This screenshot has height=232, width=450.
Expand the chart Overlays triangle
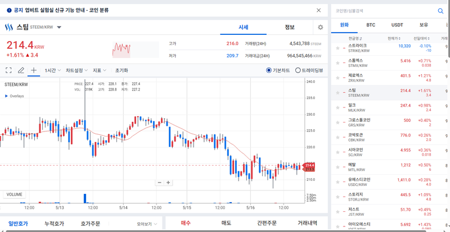click(x=6, y=96)
